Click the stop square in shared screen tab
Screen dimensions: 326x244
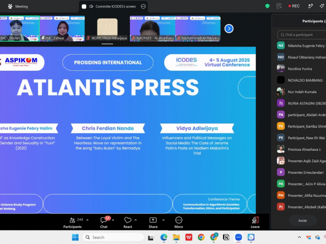84,6
